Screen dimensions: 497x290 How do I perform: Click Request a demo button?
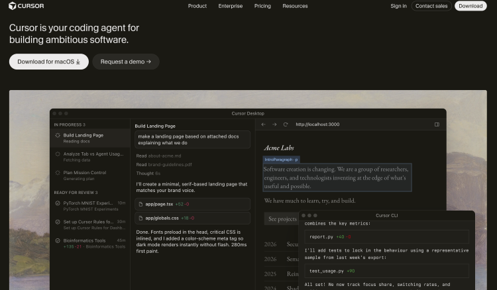click(x=126, y=62)
